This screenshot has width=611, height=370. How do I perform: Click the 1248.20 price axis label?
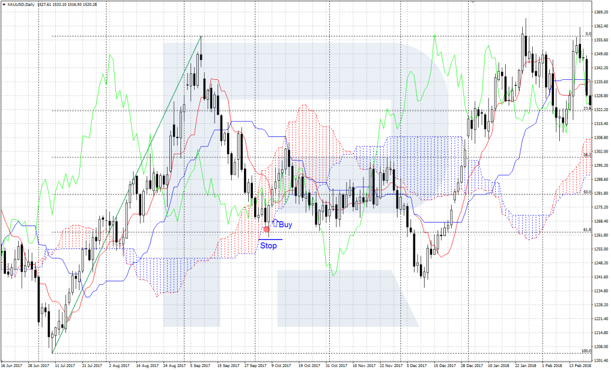click(602, 263)
